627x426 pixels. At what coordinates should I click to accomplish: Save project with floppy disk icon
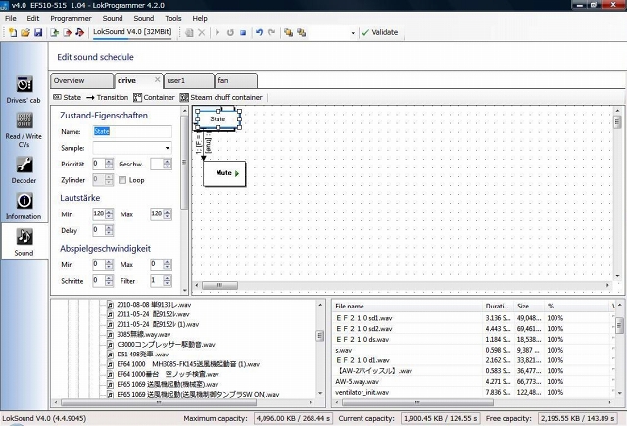click(x=38, y=32)
